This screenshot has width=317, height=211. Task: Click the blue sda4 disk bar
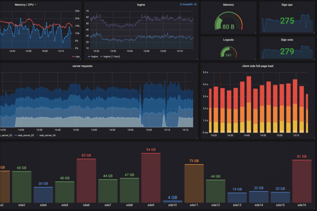coord(43,195)
